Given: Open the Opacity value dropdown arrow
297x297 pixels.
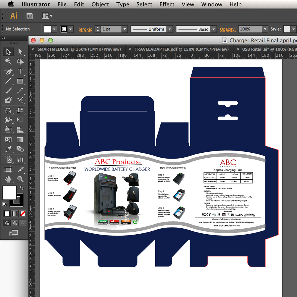Looking at the screenshot, I should point(265,29).
